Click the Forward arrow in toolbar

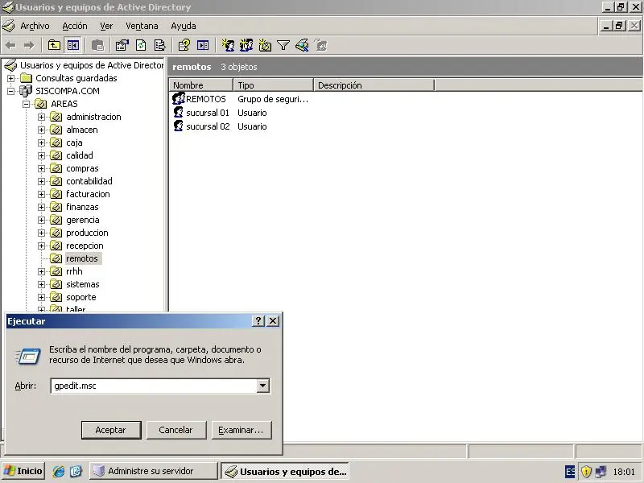29,45
